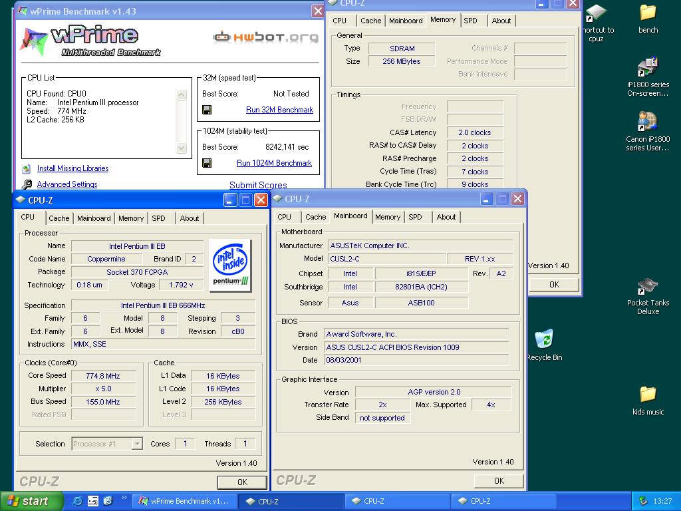Click the Core Speed 774.8 MHz value
This screenshot has height=511, width=681.
103,376
